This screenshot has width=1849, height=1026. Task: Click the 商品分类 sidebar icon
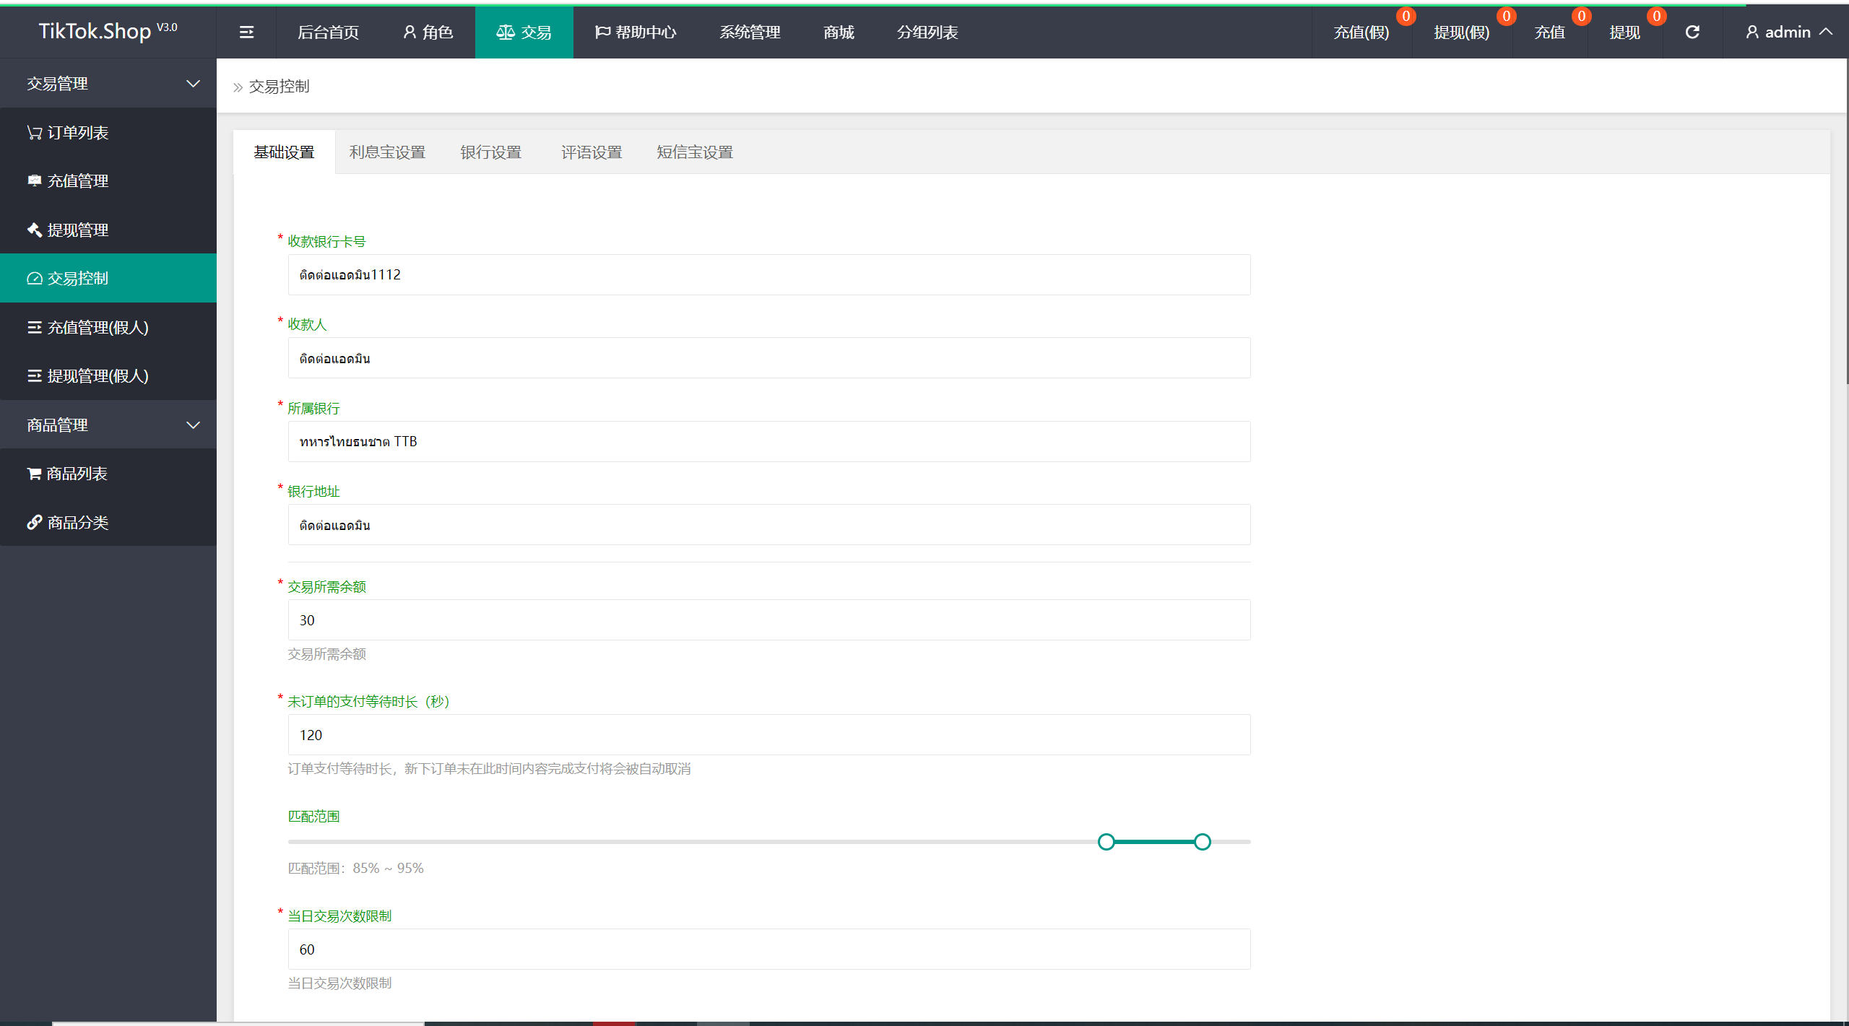[x=33, y=521]
